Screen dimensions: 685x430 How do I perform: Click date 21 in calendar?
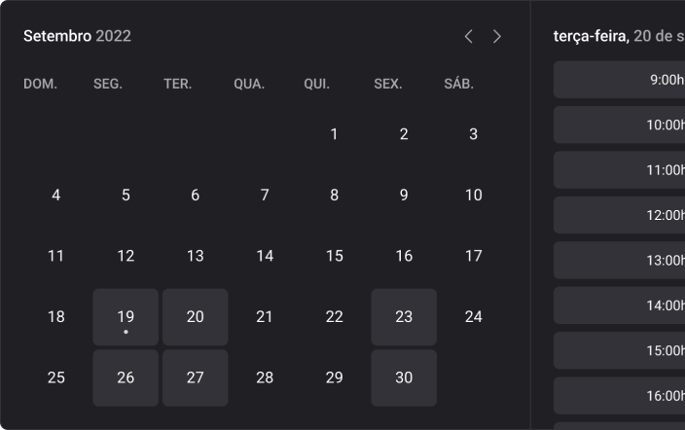[x=265, y=317]
